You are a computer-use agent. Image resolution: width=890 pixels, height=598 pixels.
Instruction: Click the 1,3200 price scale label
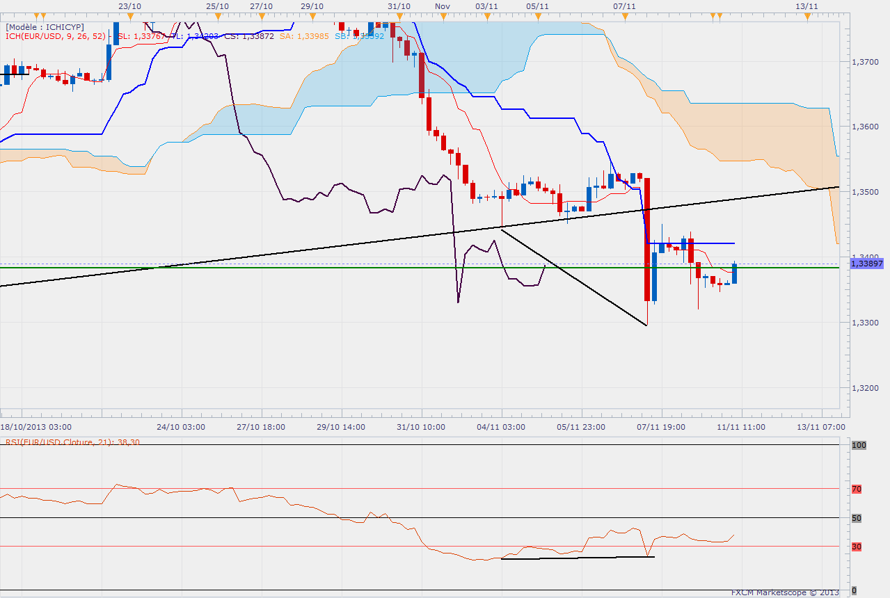[x=866, y=388]
